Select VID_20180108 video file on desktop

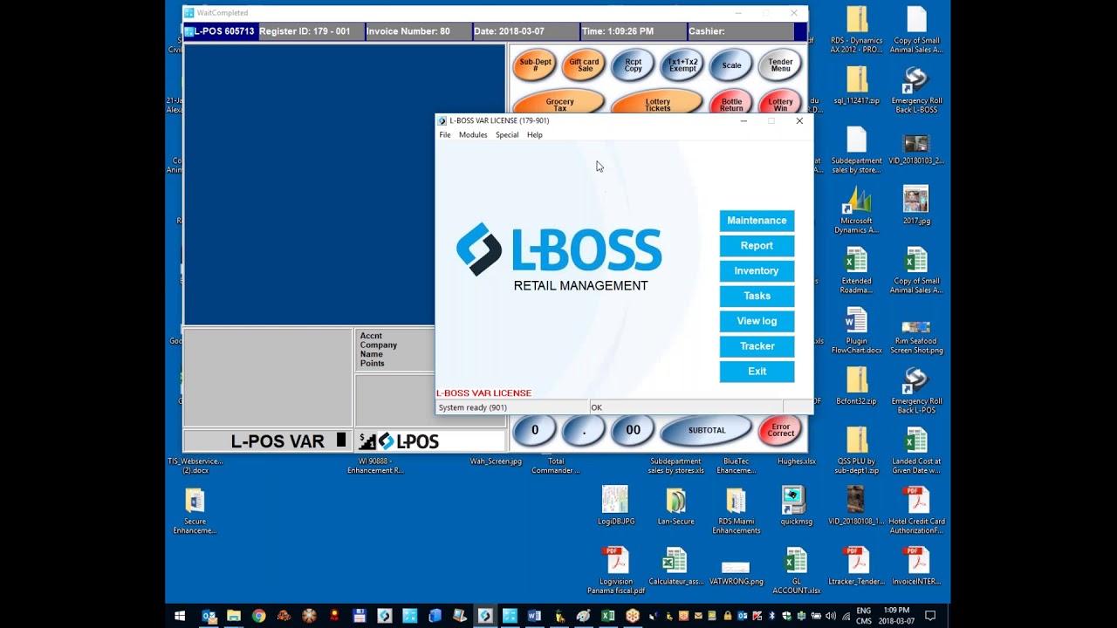856,506
